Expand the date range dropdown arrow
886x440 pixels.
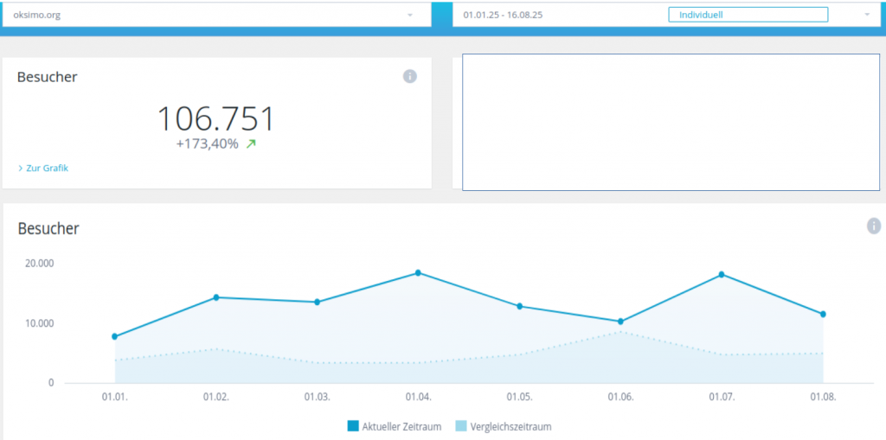pyautogui.click(x=867, y=15)
